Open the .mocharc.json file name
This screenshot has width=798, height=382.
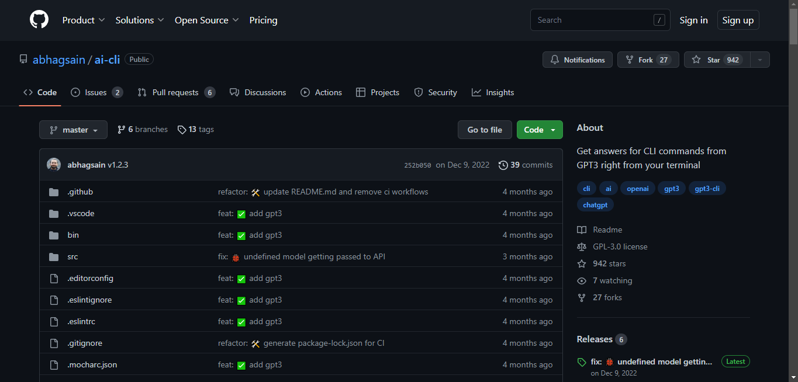pyautogui.click(x=92, y=365)
